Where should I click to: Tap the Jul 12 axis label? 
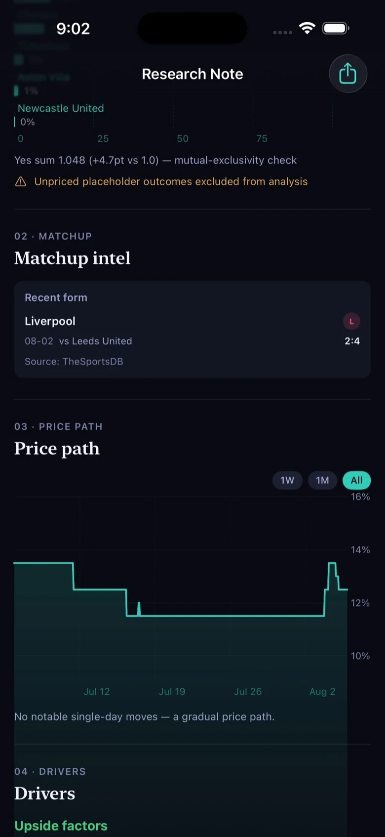[x=97, y=692]
